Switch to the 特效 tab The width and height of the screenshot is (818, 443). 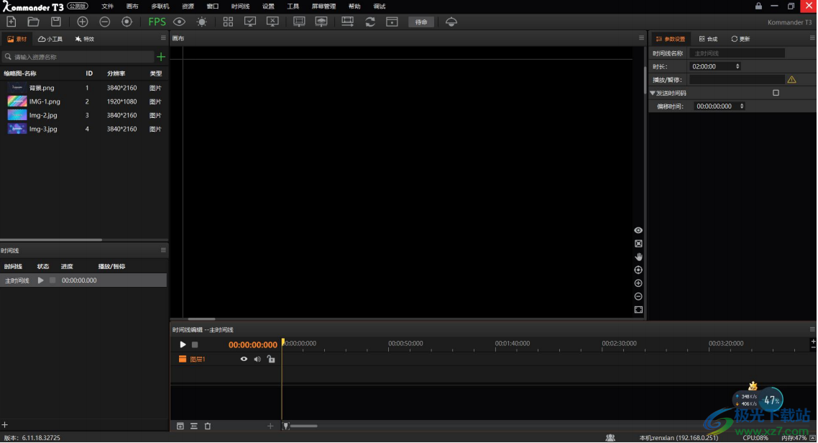[x=85, y=39]
